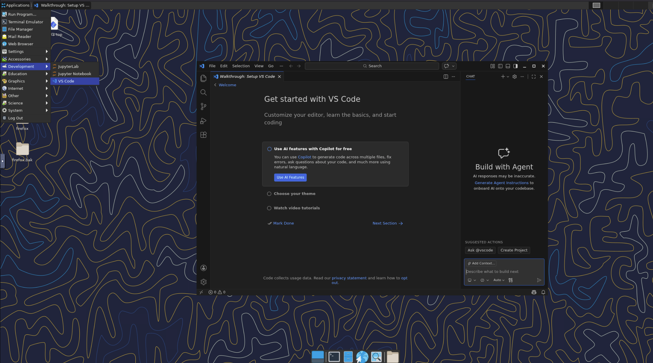Open the Source Control view
Image resolution: width=653 pixels, height=363 pixels.
pyautogui.click(x=203, y=106)
